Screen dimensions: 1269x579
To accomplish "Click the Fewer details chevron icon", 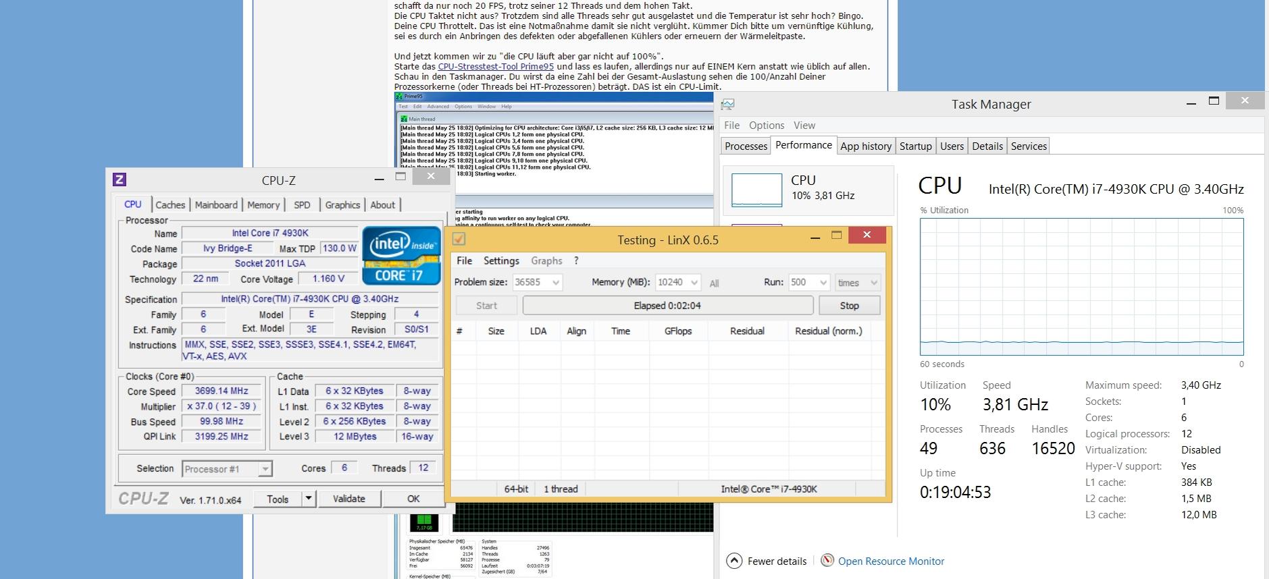I will (x=733, y=561).
